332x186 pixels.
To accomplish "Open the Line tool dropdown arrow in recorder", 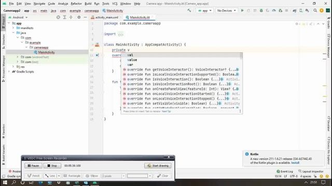I will (x=59, y=176).
